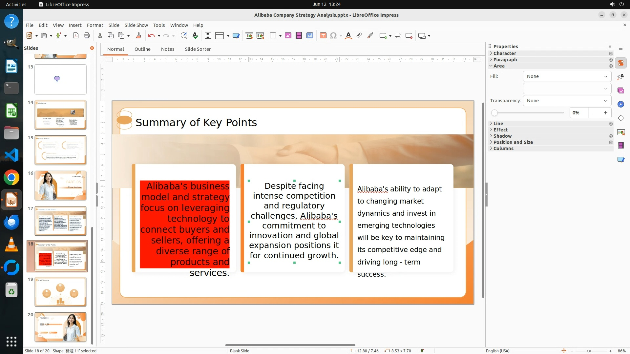Click the transparency slider handle
The width and height of the screenshot is (630, 354).
click(x=494, y=113)
